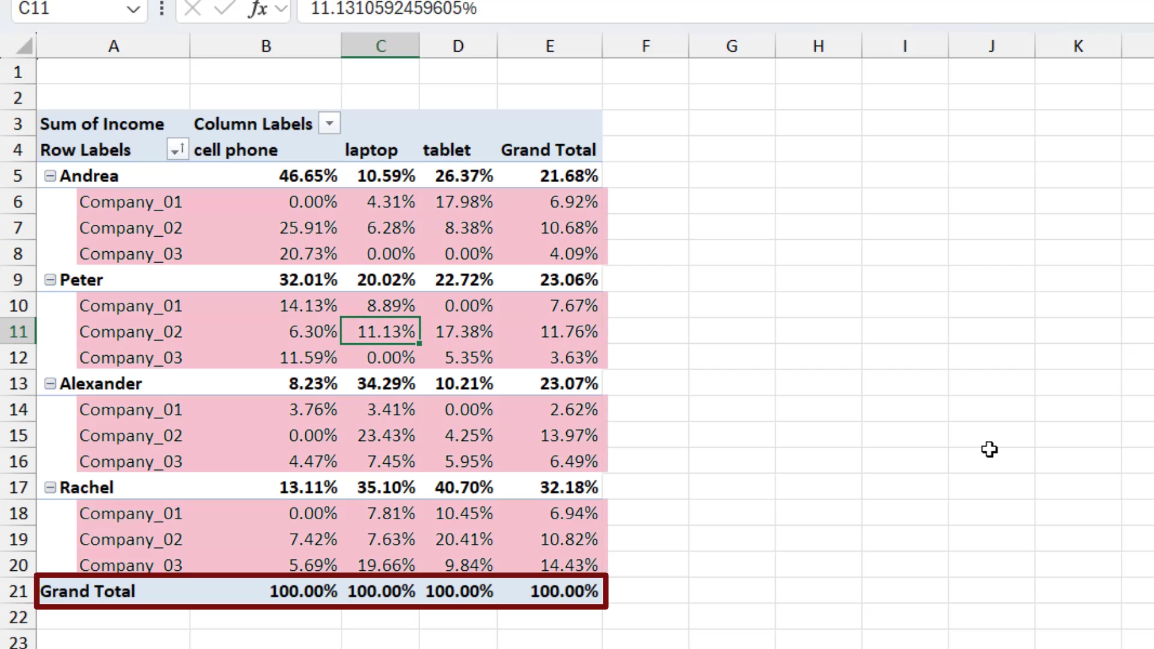This screenshot has width=1154, height=649.
Task: Open the Name Box dropdown arrow
Action: (x=133, y=9)
